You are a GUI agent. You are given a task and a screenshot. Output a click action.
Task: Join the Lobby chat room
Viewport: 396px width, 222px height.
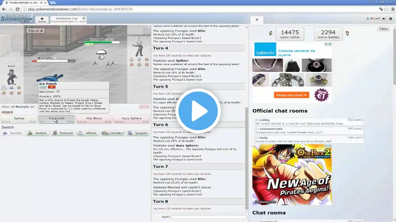tap(309, 121)
